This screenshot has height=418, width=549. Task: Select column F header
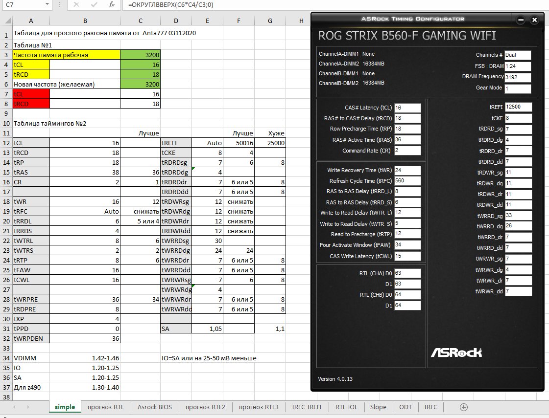(x=239, y=21)
